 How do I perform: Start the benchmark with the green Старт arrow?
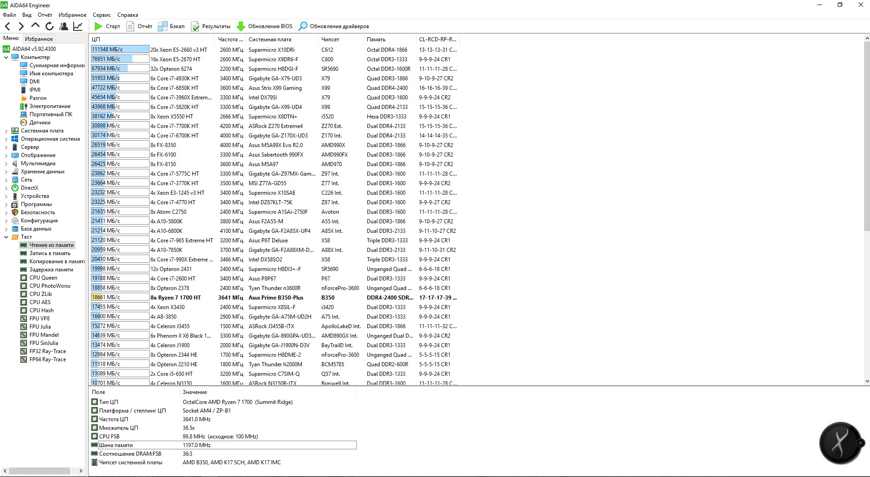coord(107,26)
